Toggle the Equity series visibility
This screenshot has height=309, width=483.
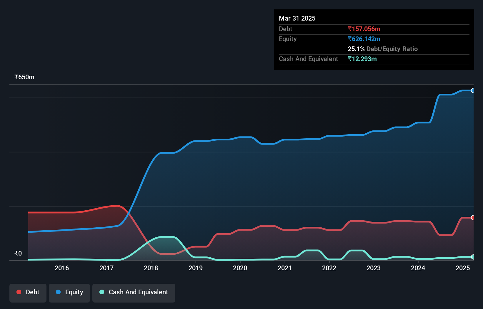pyautogui.click(x=69, y=293)
